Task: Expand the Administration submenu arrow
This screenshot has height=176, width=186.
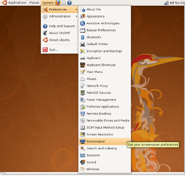Action: (x=77, y=16)
